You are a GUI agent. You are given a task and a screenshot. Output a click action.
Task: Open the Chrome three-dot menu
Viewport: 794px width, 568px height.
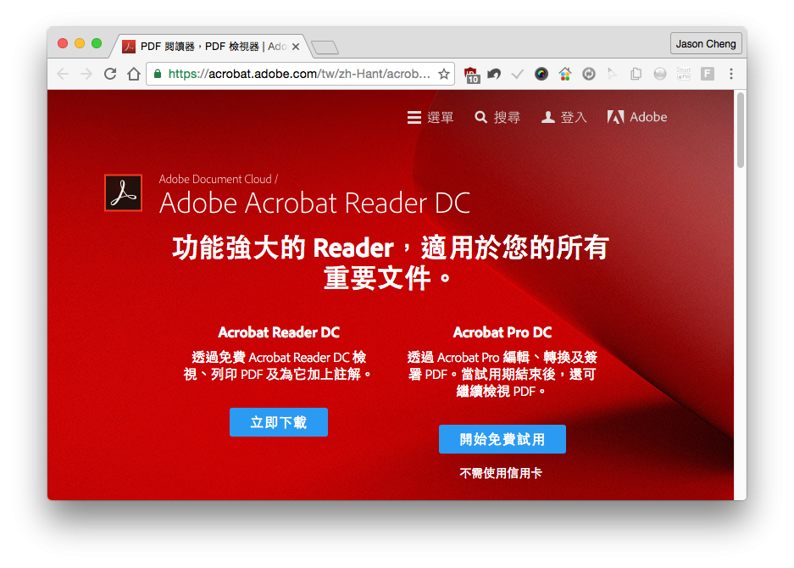731,74
